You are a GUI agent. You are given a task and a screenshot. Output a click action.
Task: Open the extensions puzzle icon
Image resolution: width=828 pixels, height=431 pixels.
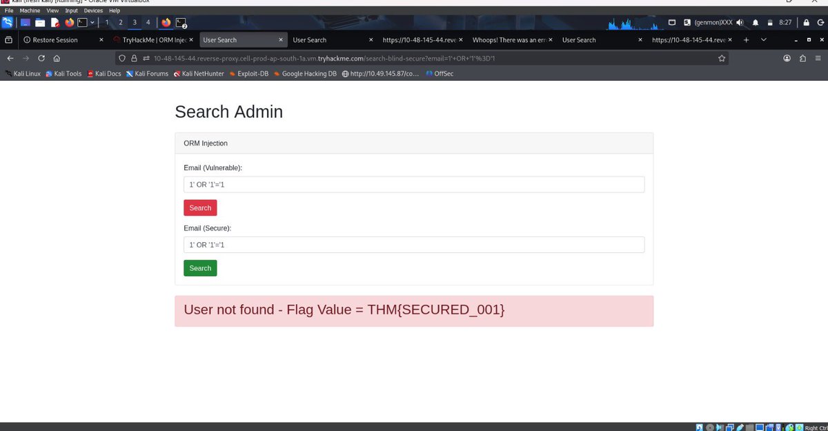[802, 59]
